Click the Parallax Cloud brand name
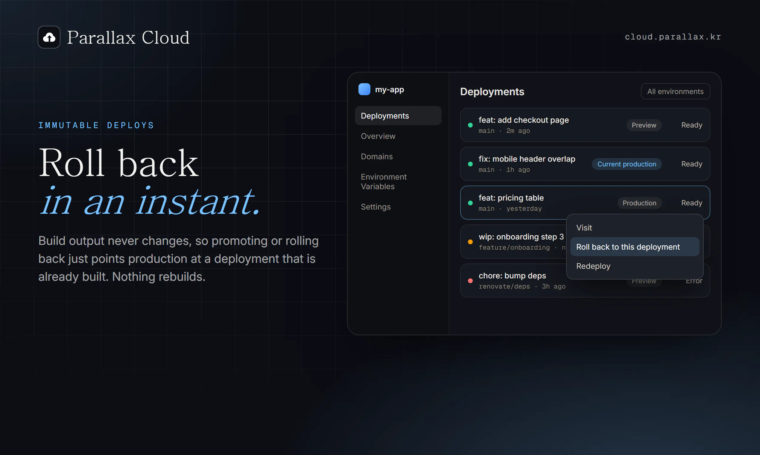 point(128,37)
